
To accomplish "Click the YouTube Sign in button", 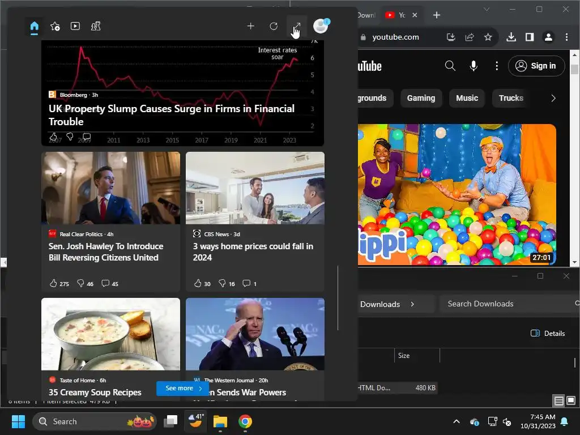I will [x=536, y=66].
